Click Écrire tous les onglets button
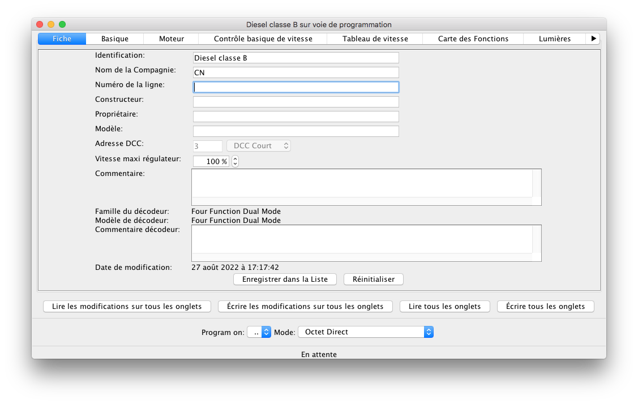This screenshot has height=404, width=638. pyautogui.click(x=545, y=307)
